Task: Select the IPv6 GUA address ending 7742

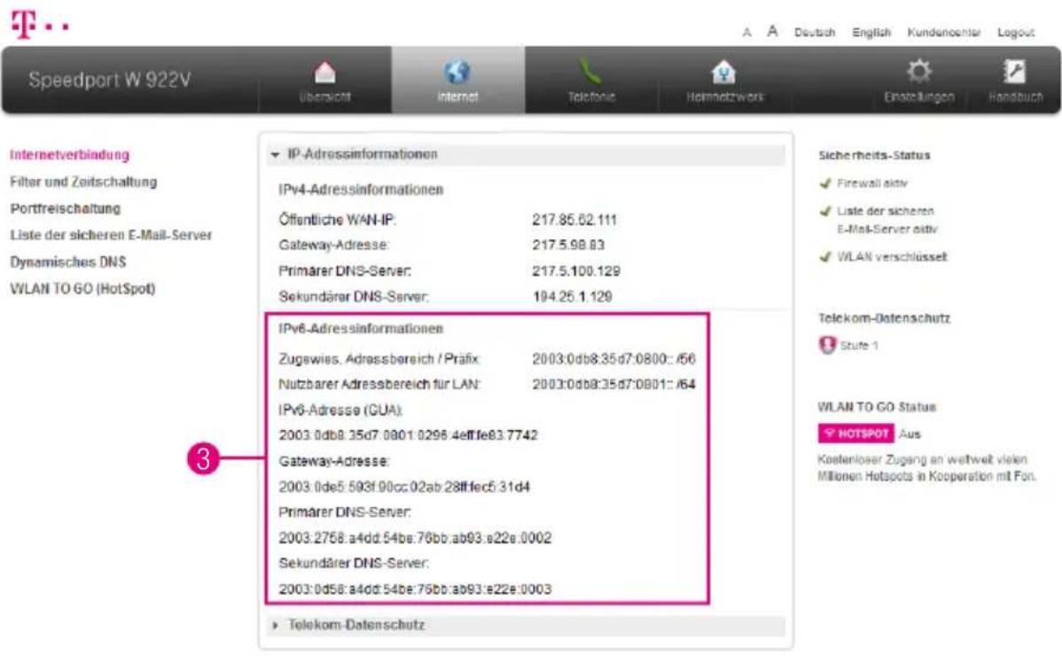Action: (409, 435)
